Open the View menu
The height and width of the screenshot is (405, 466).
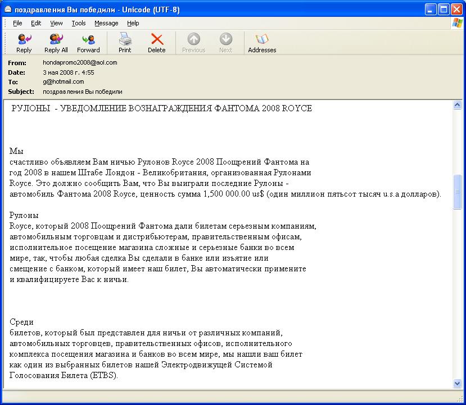coord(56,23)
